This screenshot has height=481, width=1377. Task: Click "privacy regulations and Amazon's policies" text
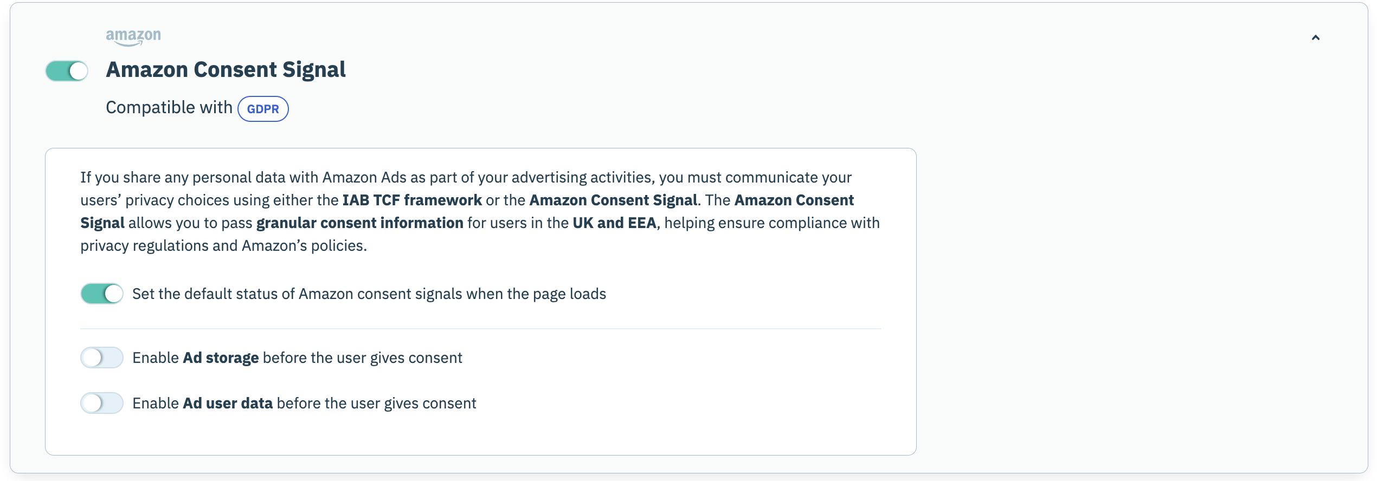tap(223, 246)
